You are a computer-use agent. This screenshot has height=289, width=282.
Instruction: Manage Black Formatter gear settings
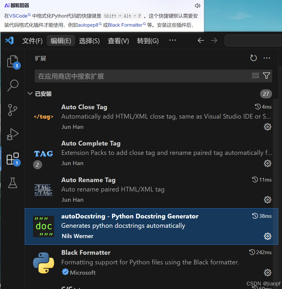click(267, 272)
